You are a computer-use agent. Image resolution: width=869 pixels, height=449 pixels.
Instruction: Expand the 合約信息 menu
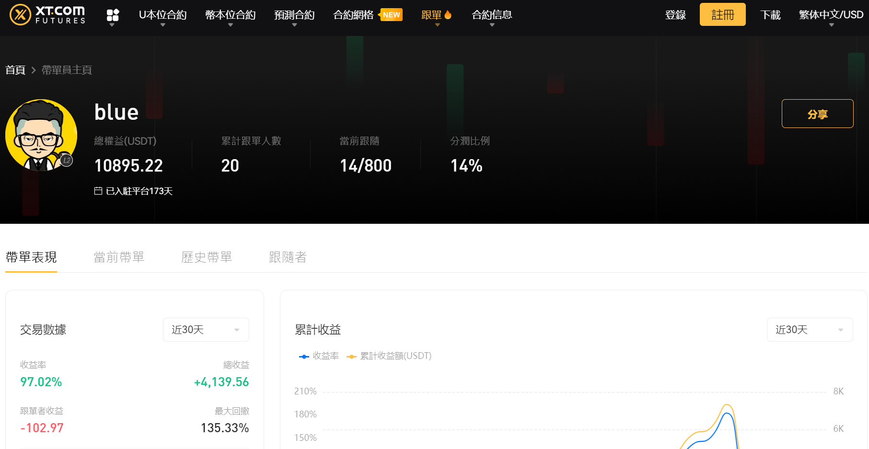[x=492, y=15]
